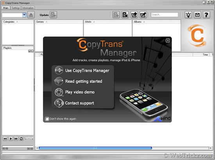
Task: Click the remove playlist icon
Action: click(x=32, y=51)
